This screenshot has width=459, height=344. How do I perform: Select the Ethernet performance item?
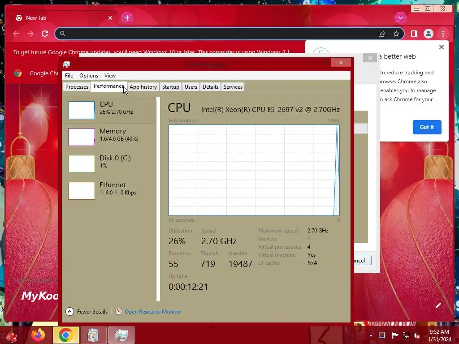coord(110,190)
